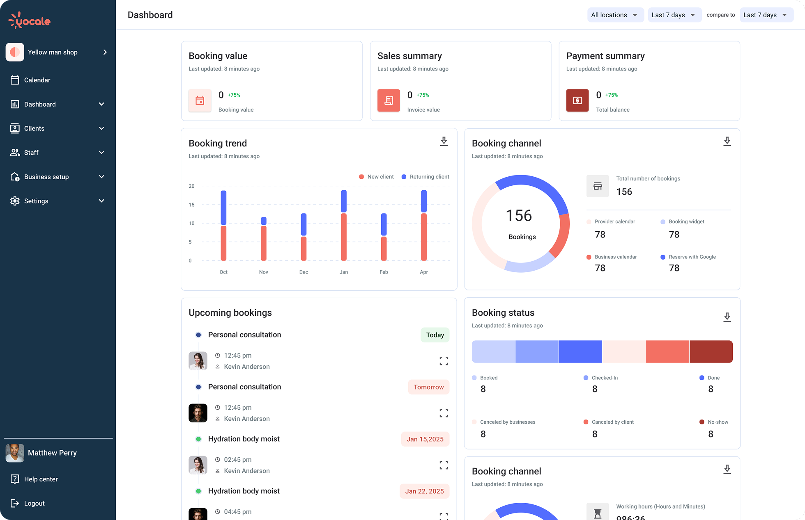
Task: Expand the Settings menu chevron
Action: point(101,201)
